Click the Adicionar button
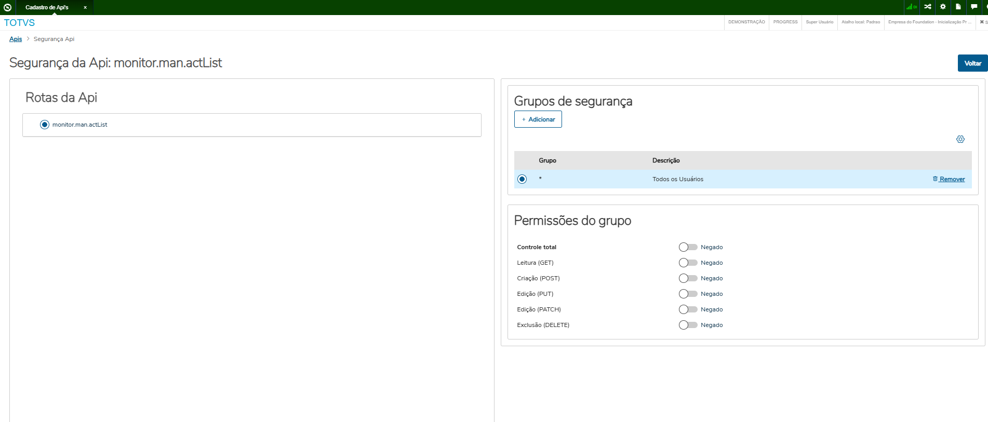988x422 pixels. 538,119
